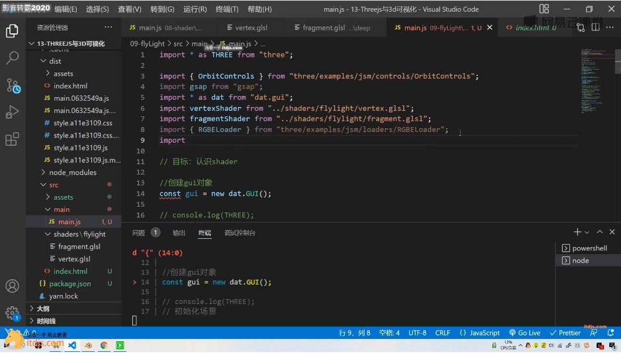Open the Manage settings gear
The image size is (621, 353).
coord(12,313)
